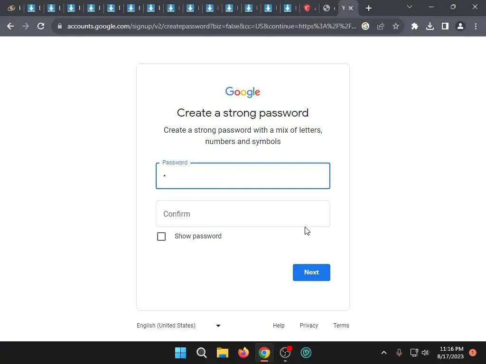Click the blue Next button
Image resolution: width=486 pixels, height=364 pixels.
[311, 273]
